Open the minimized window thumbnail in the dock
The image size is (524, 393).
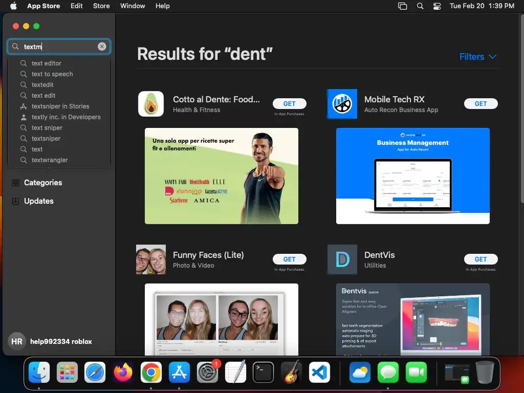(457, 373)
